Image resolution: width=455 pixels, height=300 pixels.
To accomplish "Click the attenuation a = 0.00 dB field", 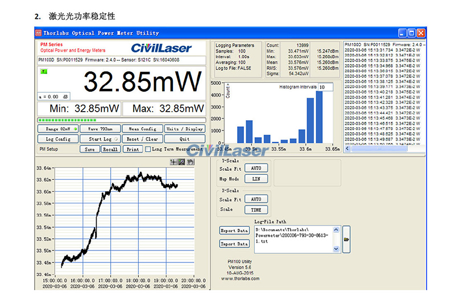I will coord(53,96).
